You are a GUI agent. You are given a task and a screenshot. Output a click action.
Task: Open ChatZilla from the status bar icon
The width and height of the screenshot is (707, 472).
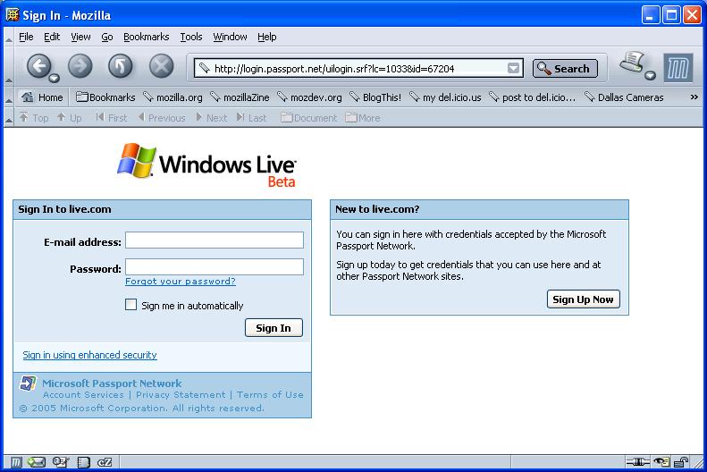point(105,462)
